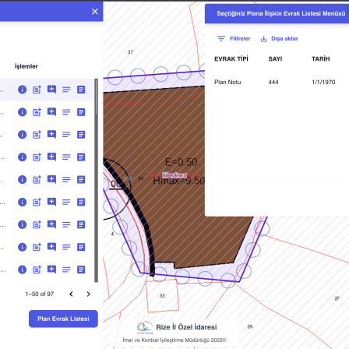Image resolution: width=349 pixels, height=349 pixels.
Task: Click add-comment icon in the third row
Action: (51, 135)
